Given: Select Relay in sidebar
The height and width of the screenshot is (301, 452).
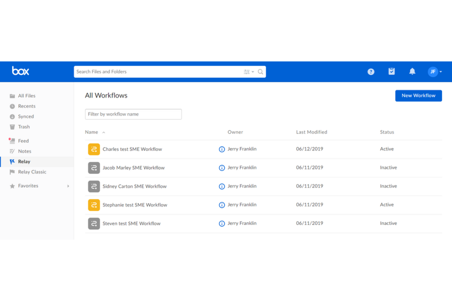Looking at the screenshot, I should [24, 162].
